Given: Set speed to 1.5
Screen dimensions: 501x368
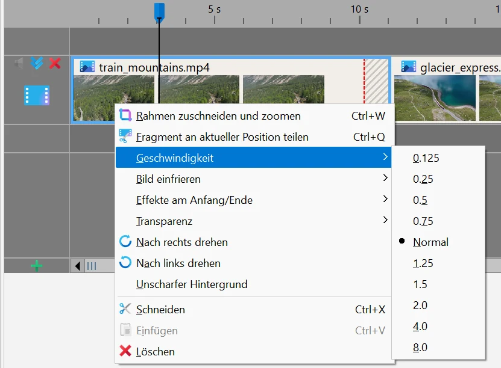Looking at the screenshot, I should (x=438, y=284).
